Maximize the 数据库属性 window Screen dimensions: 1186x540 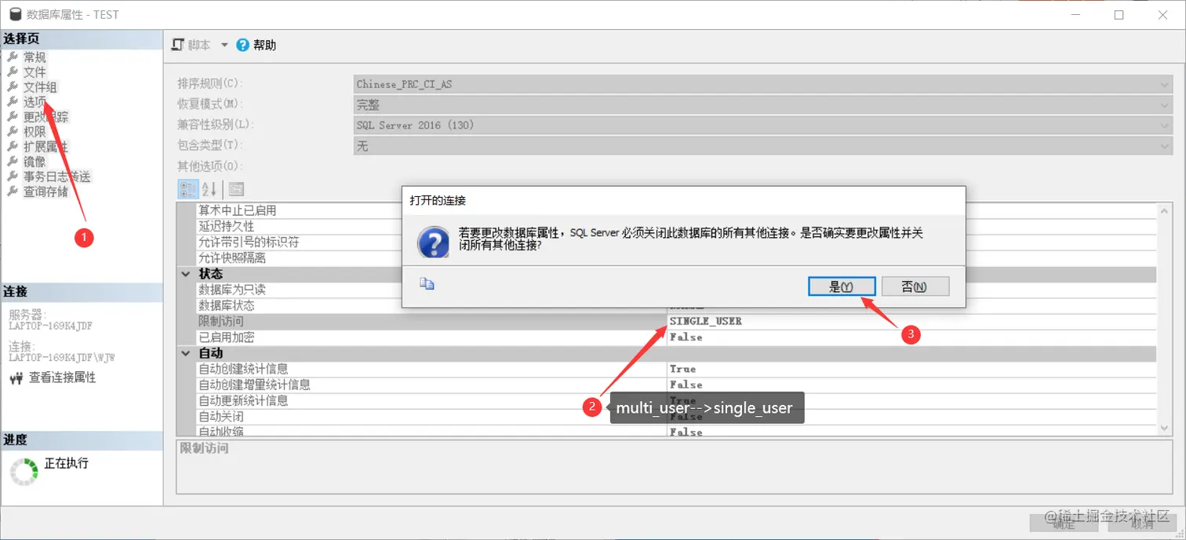tap(1119, 15)
